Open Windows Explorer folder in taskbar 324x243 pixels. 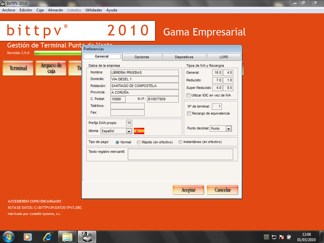coord(67,237)
